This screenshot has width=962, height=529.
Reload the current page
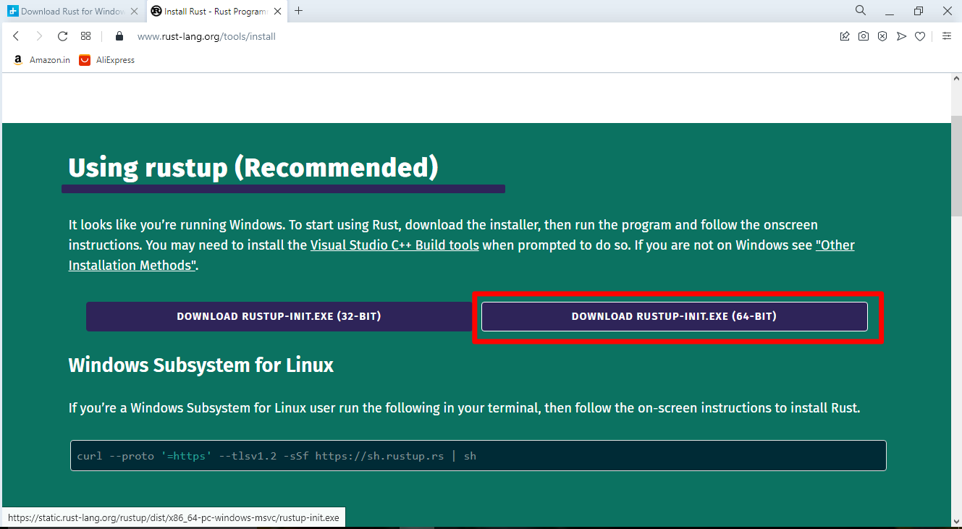62,35
